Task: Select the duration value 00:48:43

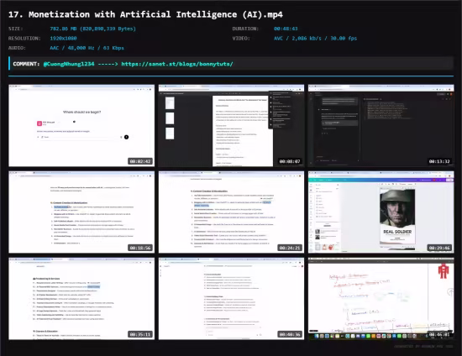Action: (x=286, y=29)
